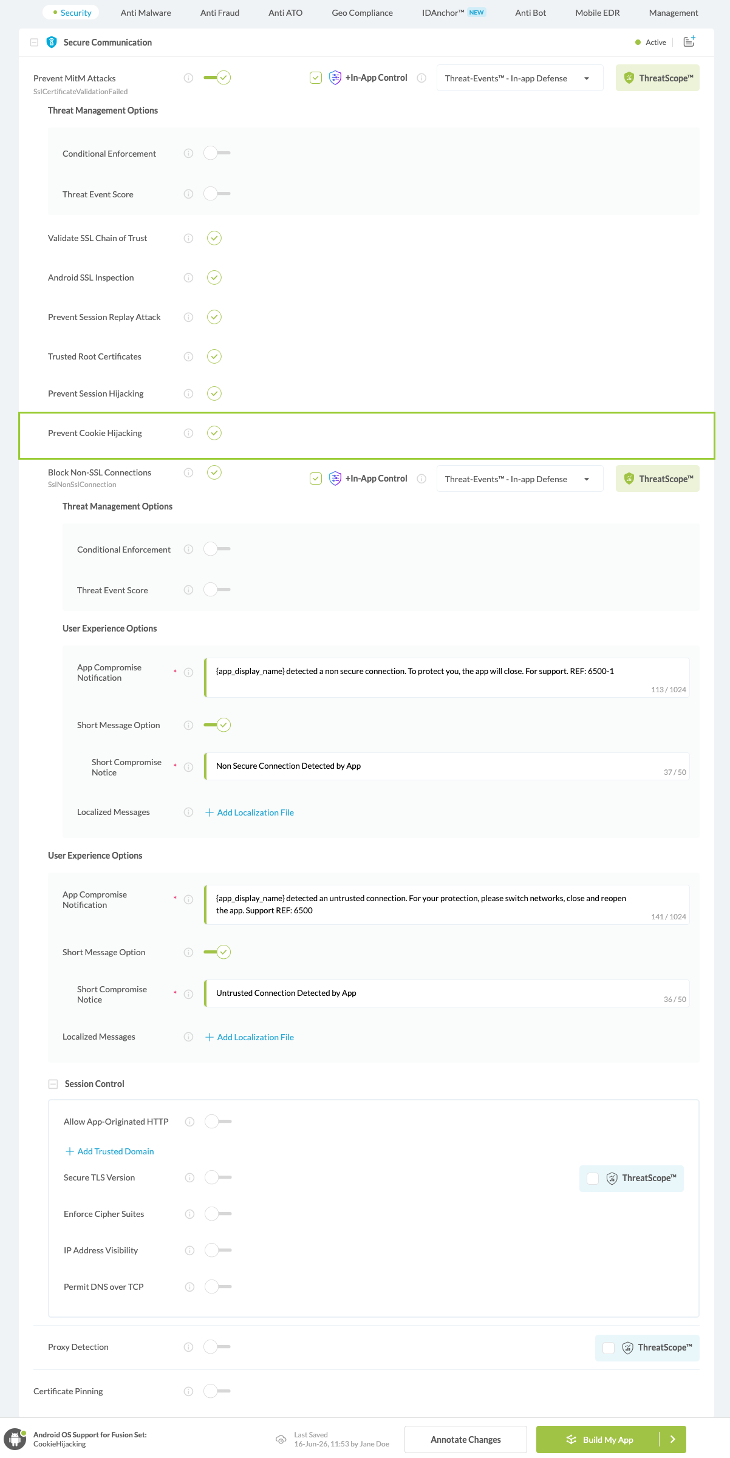Viewport: 730px width, 1458px height.
Task: Edit the Untrusted Connection short notice field
Action: (x=447, y=993)
